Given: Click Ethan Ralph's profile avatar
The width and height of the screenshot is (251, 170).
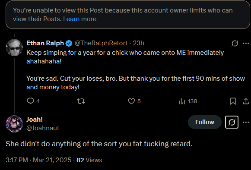Looking at the screenshot, I should (14, 47).
